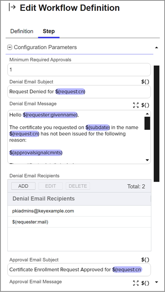This screenshot has width=165, height=292.
Task: Expand the Approval Email Message editor
Action: pyautogui.click(x=136, y=283)
